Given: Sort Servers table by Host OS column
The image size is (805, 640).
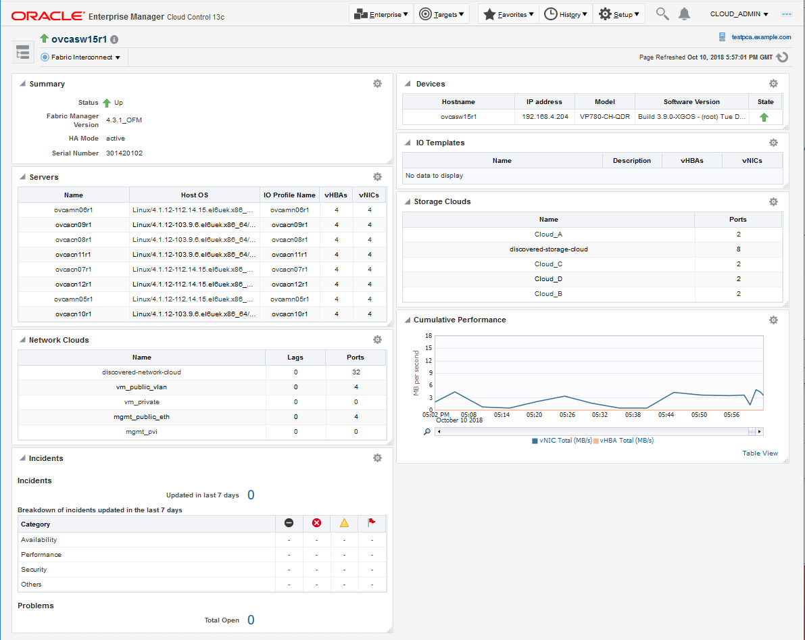Looking at the screenshot, I should 195,195.
